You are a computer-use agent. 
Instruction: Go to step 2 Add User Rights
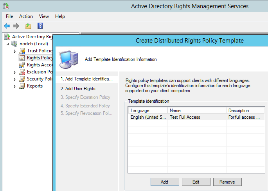pyautogui.click(x=78, y=89)
